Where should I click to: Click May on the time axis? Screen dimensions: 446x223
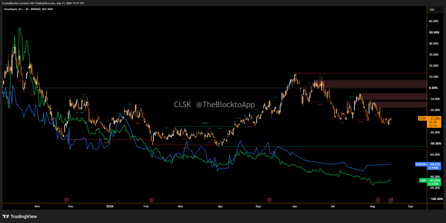coord(258,206)
